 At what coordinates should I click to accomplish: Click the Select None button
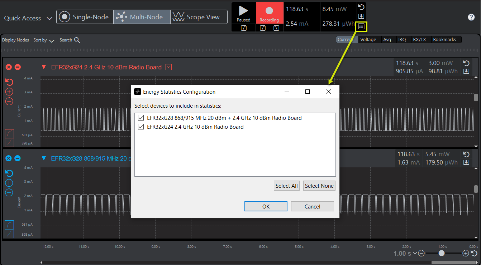[x=319, y=186]
